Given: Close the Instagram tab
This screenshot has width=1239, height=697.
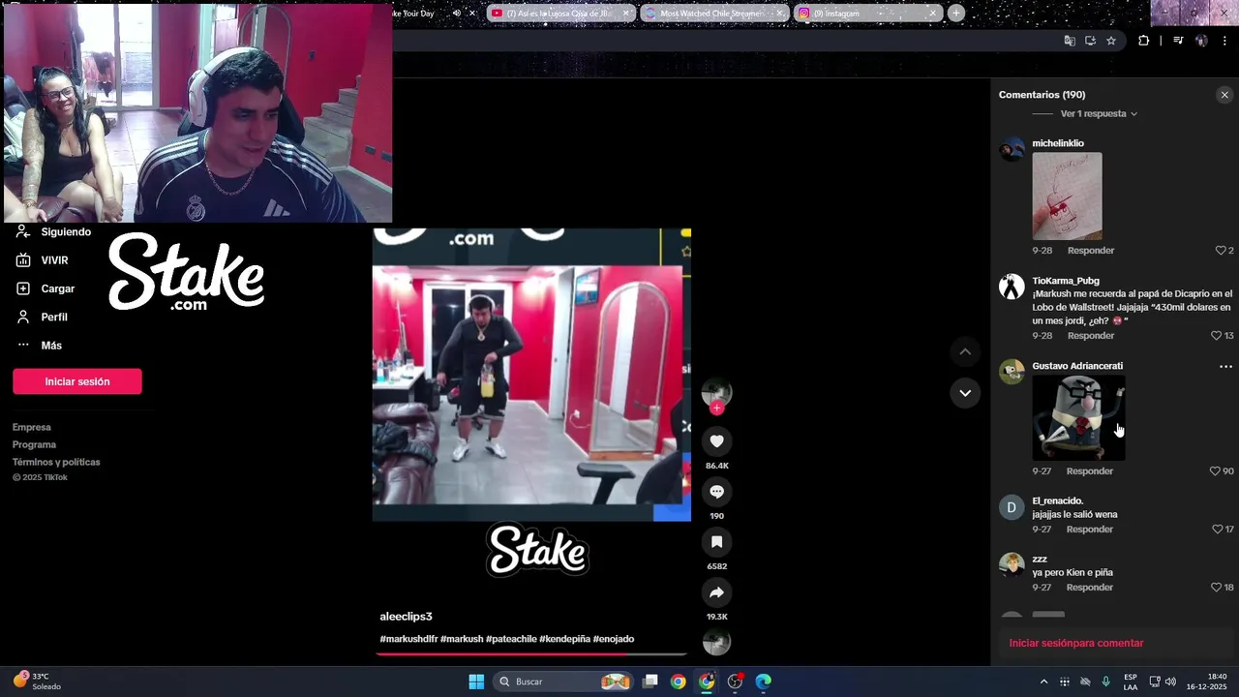Looking at the screenshot, I should [x=932, y=14].
